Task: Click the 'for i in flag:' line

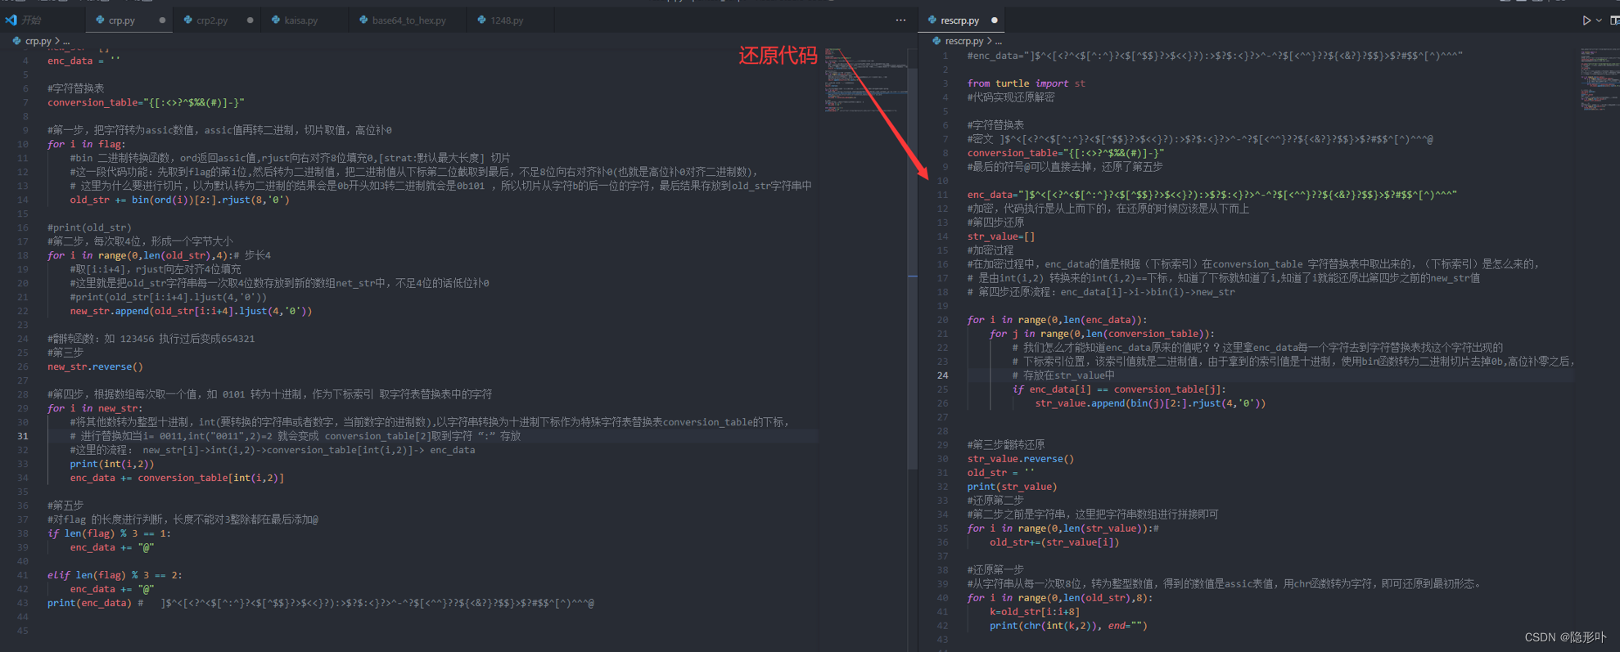Action: pos(86,144)
